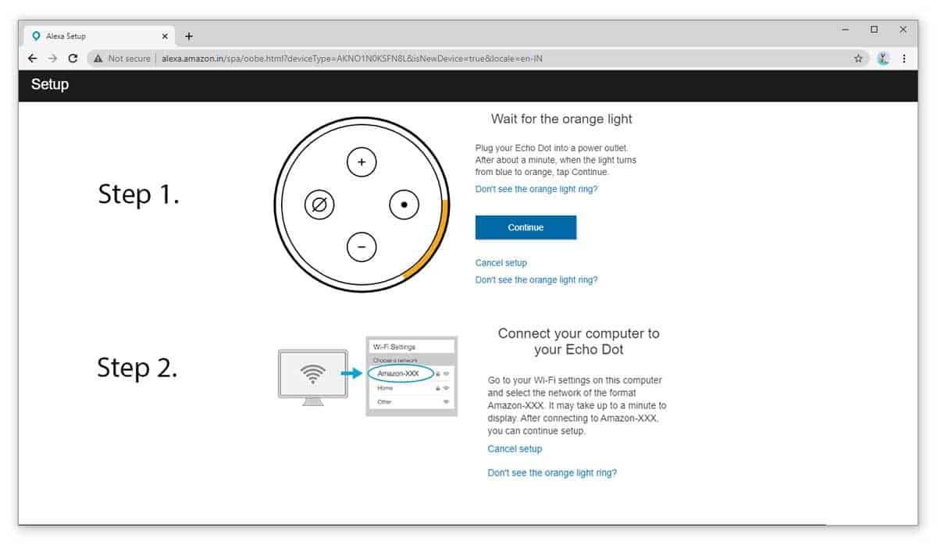Open the Chrome three-dot menu
This screenshot has height=545, width=937.
point(904,59)
